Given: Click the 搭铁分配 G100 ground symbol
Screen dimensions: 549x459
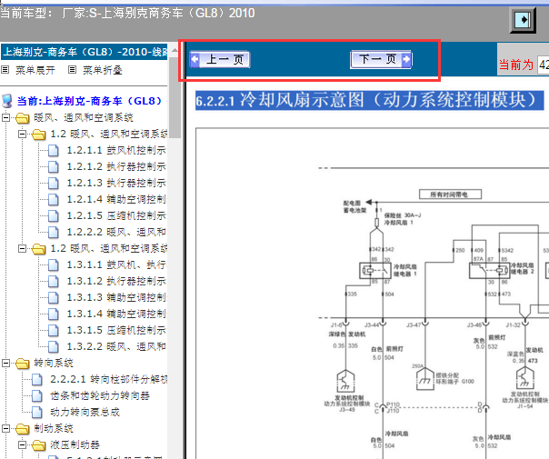Looking at the screenshot, I should (425, 379).
